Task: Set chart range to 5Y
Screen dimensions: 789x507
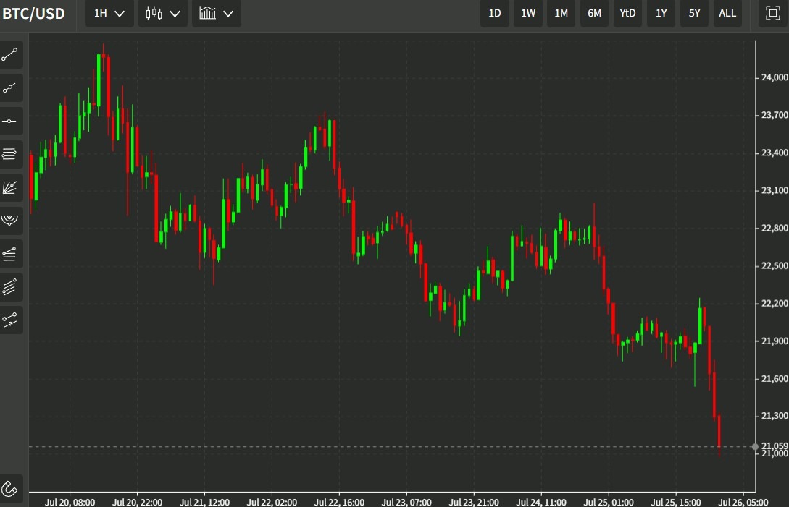Action: point(694,13)
